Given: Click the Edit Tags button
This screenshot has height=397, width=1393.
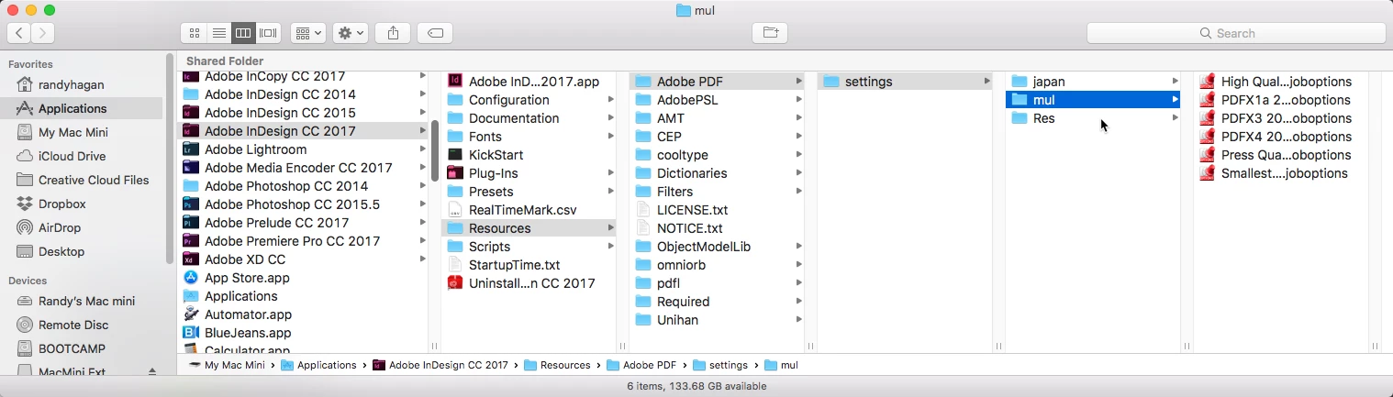Looking at the screenshot, I should click(x=436, y=33).
